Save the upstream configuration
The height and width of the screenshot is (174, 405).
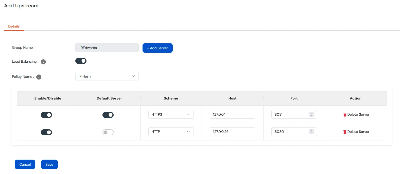49,164
